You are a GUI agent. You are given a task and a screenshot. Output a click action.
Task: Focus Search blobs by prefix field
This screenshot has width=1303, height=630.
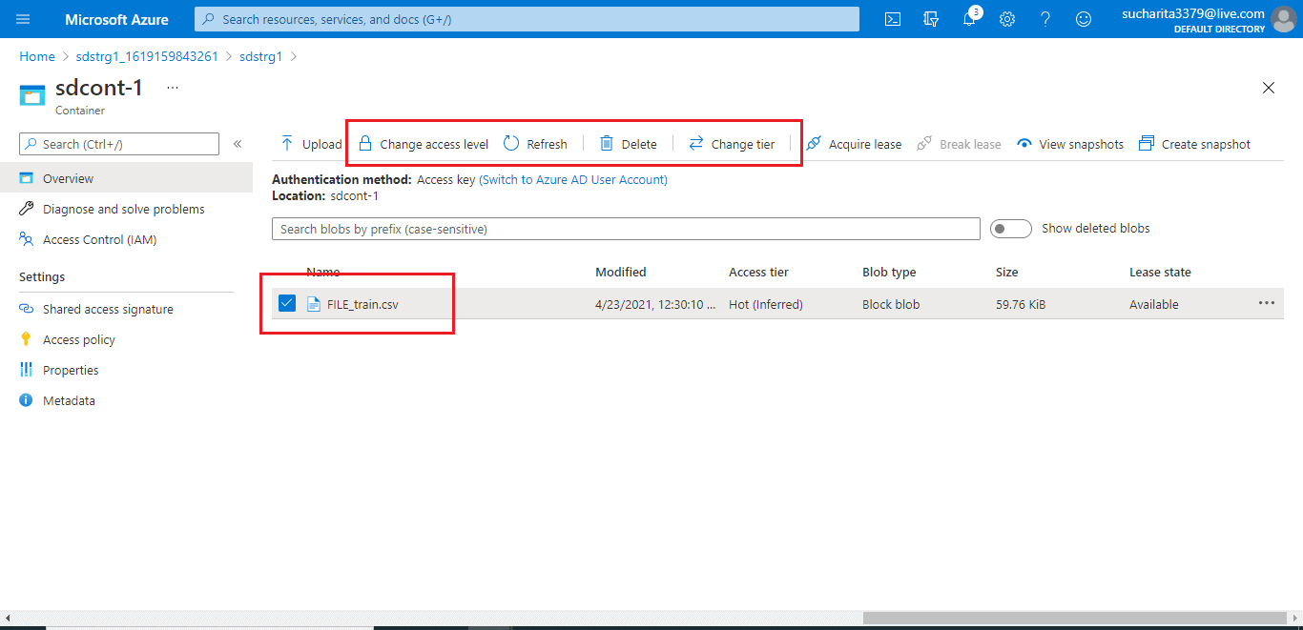(626, 229)
